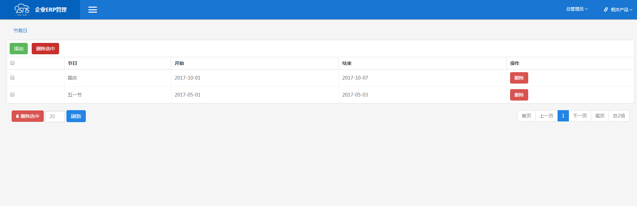Click the trash icon on bottom 删除选中

[x=17, y=116]
